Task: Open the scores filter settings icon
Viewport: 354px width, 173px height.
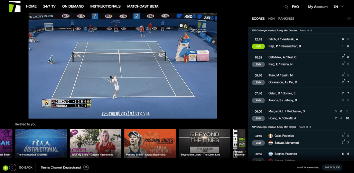Action: pyautogui.click(x=349, y=19)
